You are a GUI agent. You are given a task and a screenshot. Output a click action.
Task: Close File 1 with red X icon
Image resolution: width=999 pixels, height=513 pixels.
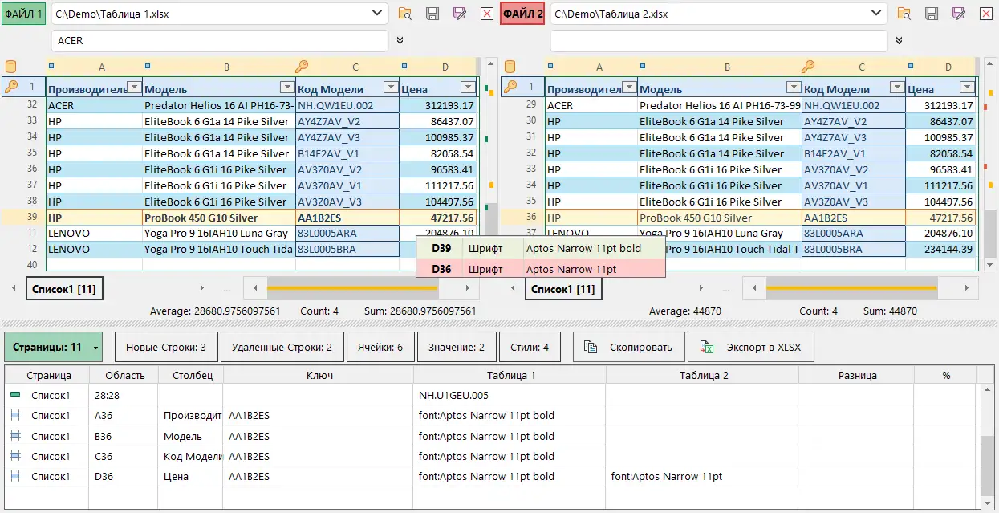point(487,14)
